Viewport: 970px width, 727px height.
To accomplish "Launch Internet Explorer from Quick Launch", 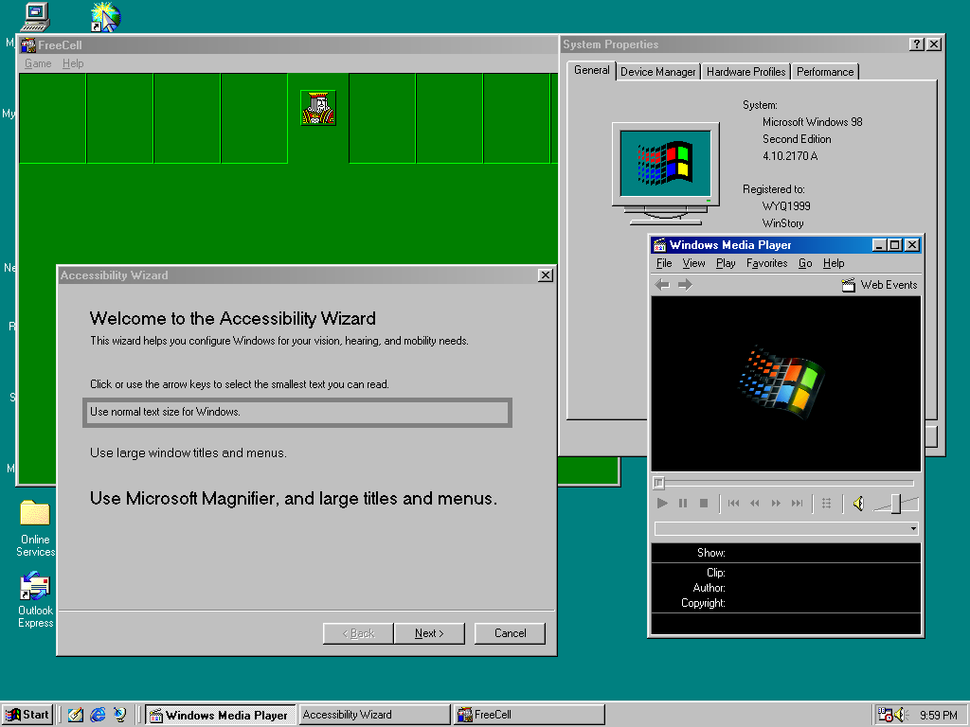I will coord(98,715).
